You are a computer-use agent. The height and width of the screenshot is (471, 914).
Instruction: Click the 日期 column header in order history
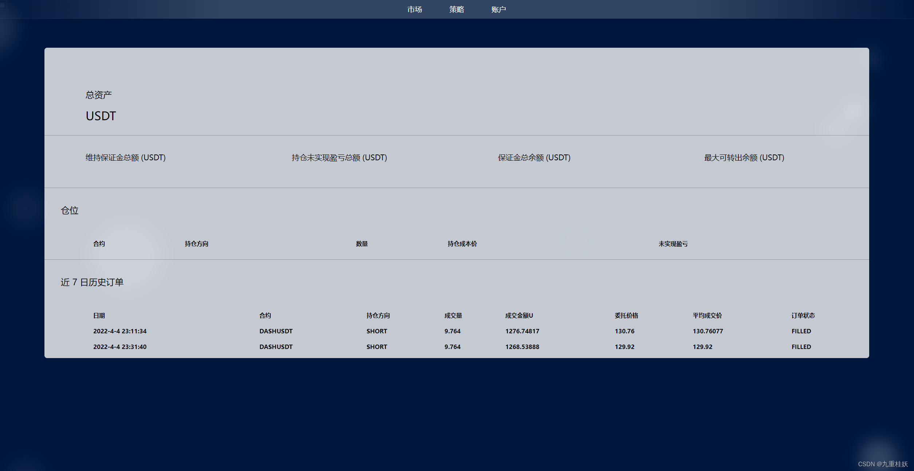click(x=99, y=315)
